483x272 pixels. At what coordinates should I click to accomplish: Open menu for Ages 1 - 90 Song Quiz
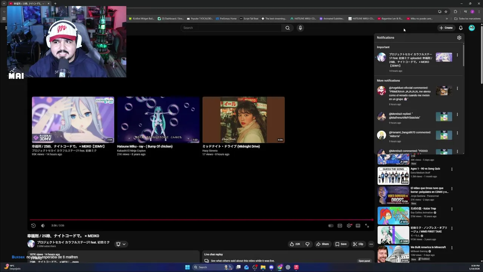pyautogui.click(x=452, y=169)
